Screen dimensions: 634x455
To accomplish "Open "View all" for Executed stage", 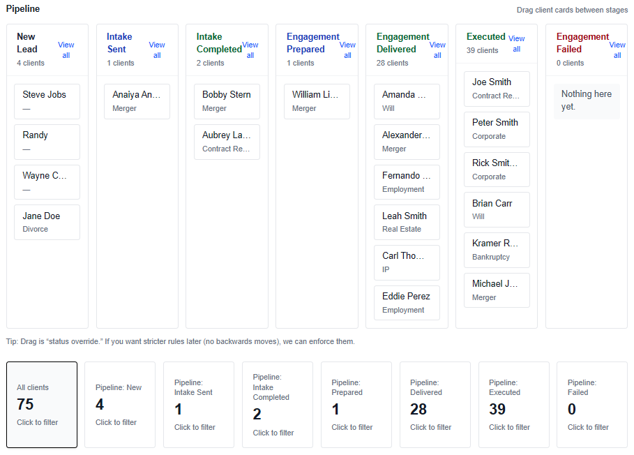I will coord(516,44).
